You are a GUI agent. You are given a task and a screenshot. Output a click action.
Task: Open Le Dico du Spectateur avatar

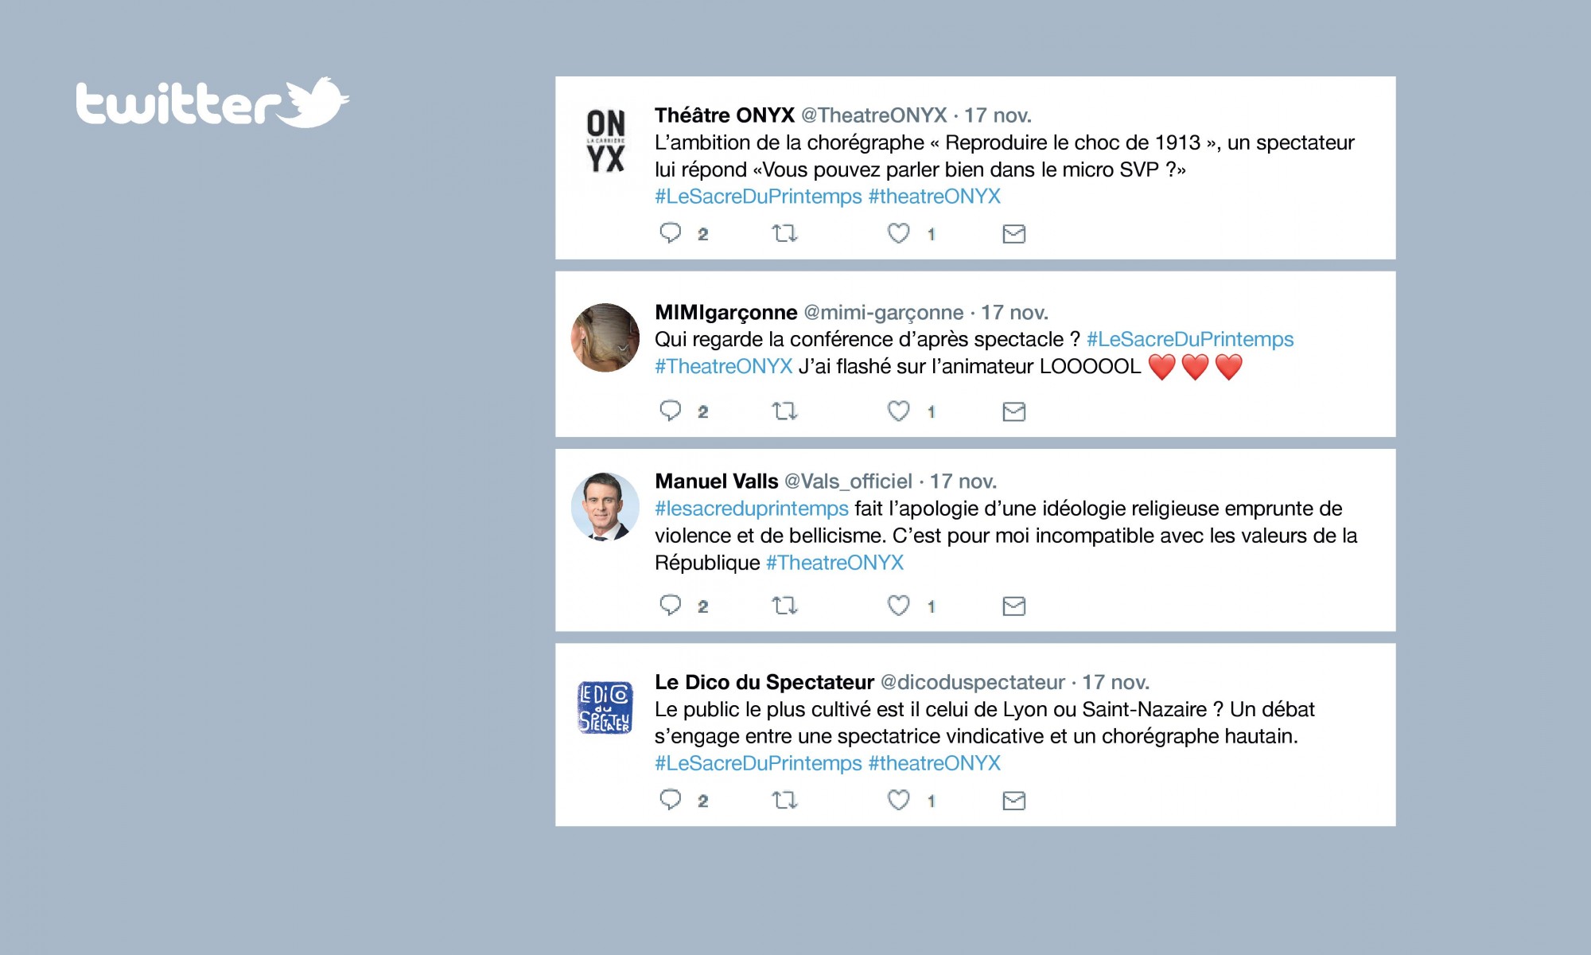(x=605, y=707)
